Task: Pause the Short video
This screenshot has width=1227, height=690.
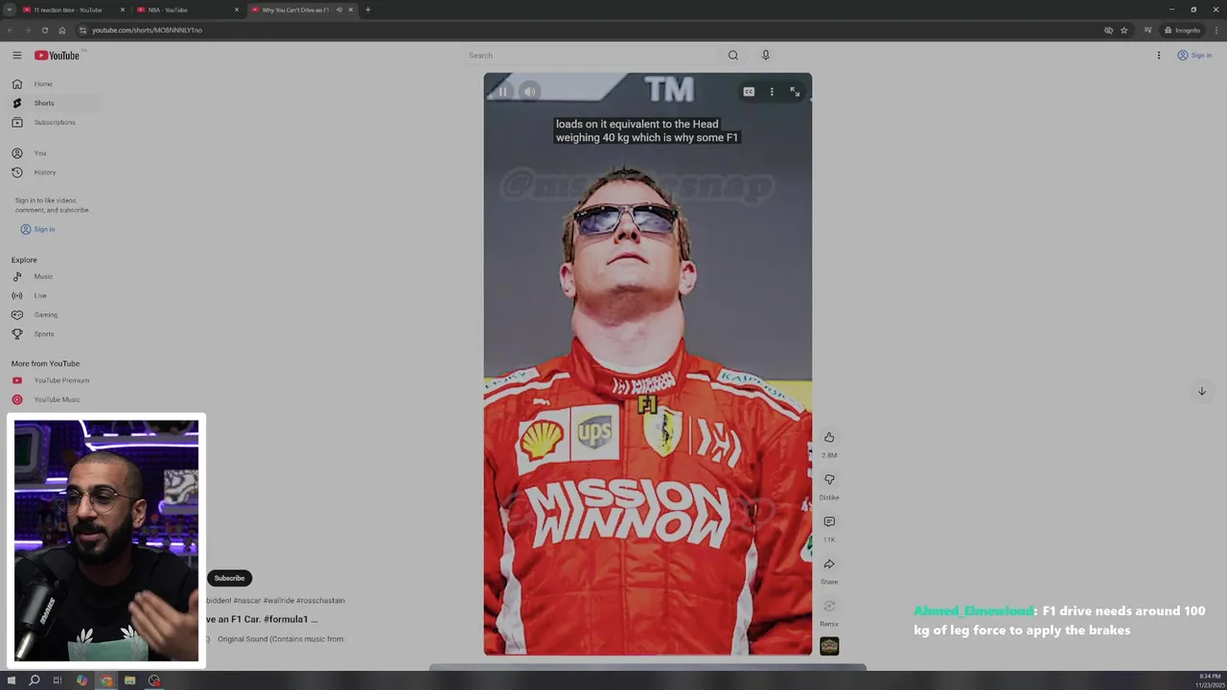Action: pos(502,92)
